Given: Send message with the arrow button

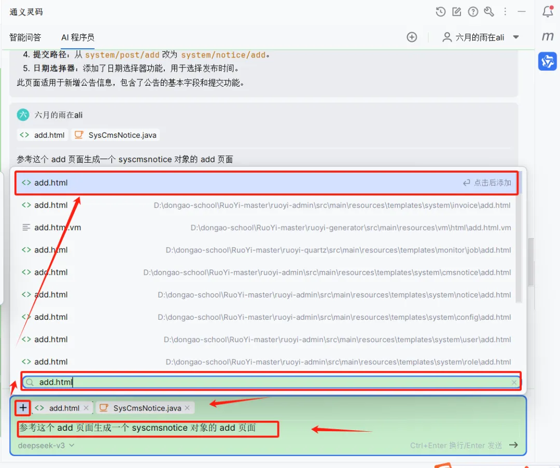Looking at the screenshot, I should tap(513, 445).
